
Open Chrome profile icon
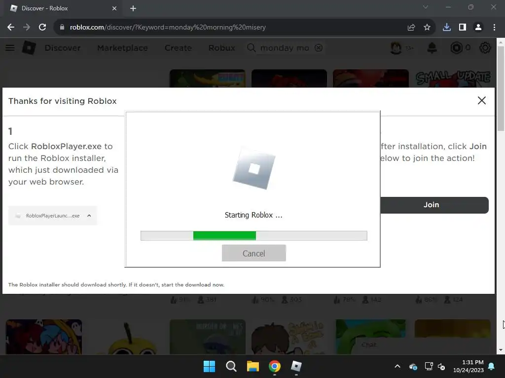(x=478, y=28)
